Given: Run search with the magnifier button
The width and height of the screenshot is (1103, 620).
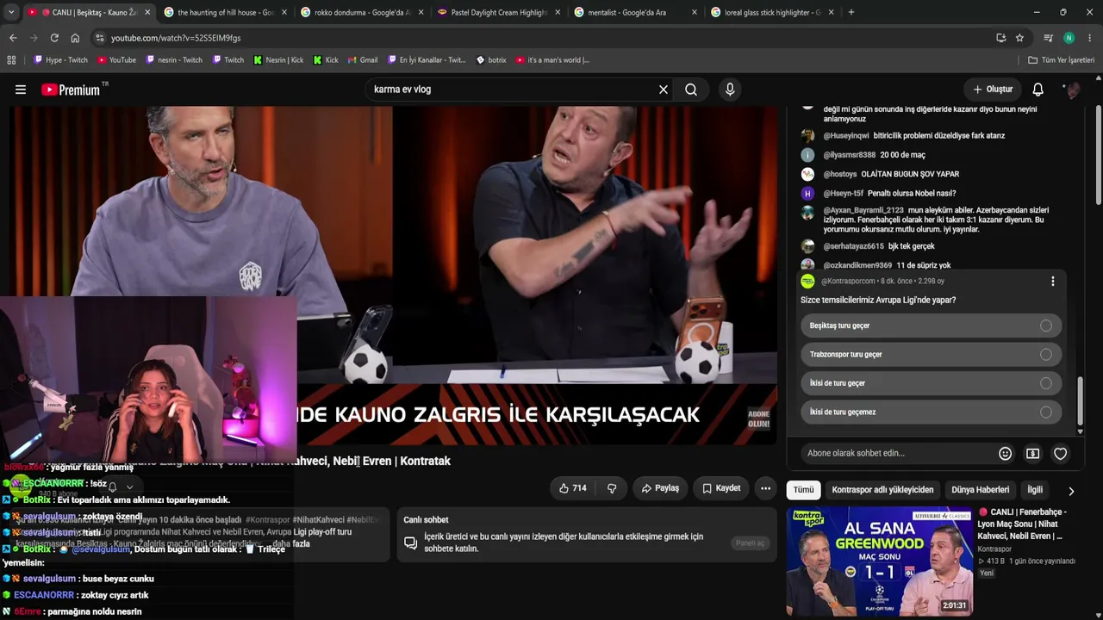Looking at the screenshot, I should click(x=691, y=90).
